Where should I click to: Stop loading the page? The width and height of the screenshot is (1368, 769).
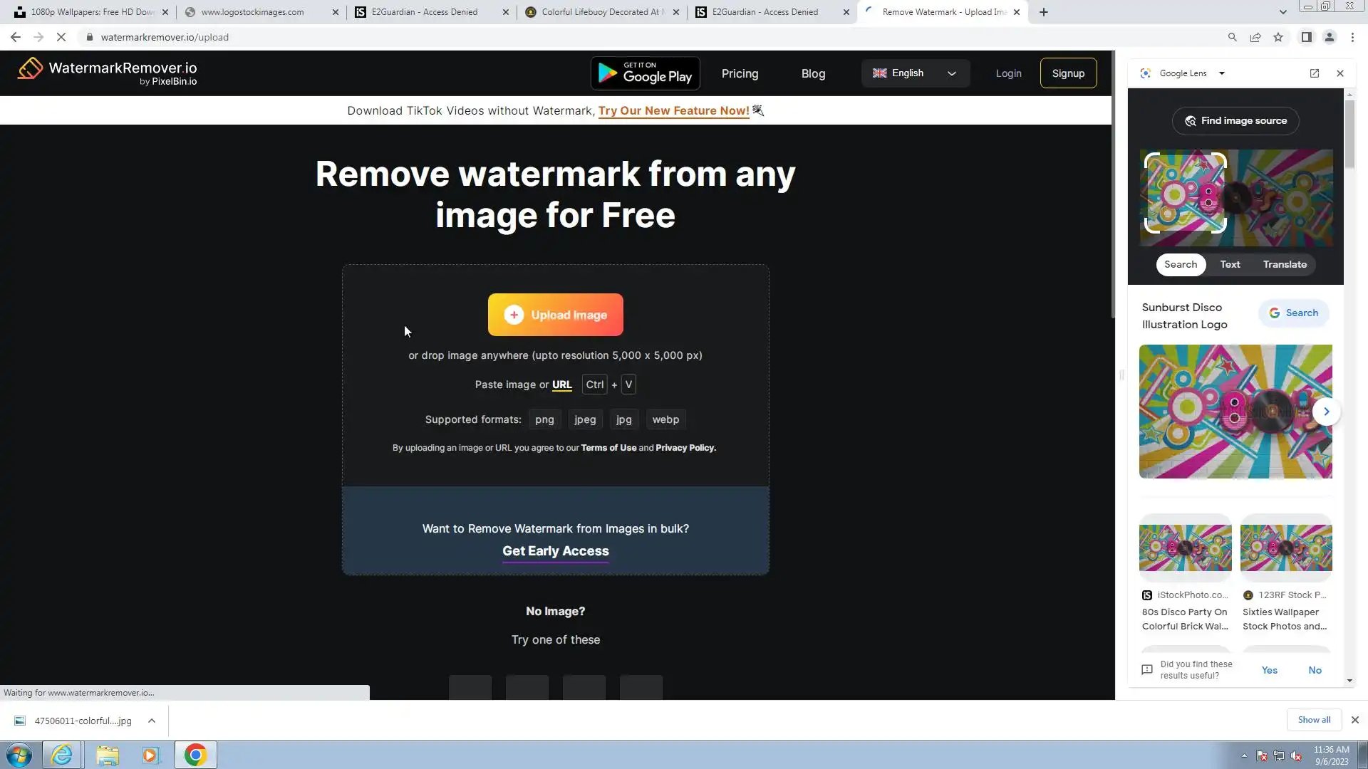[x=61, y=37]
